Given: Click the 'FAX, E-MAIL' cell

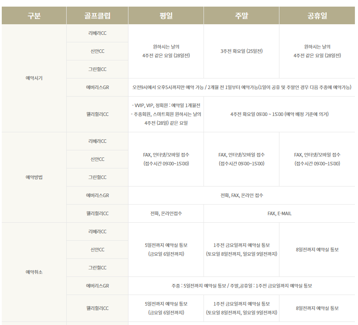Looking at the screenshot, I should tap(279, 213).
